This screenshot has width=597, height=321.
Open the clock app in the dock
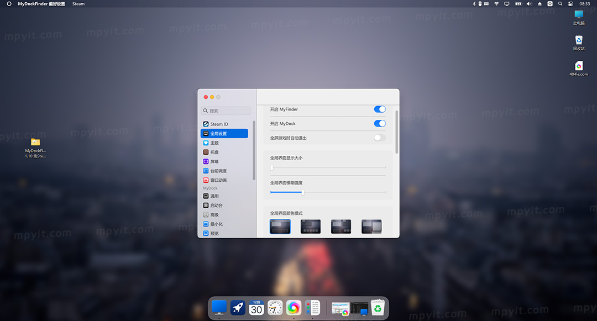click(x=275, y=308)
